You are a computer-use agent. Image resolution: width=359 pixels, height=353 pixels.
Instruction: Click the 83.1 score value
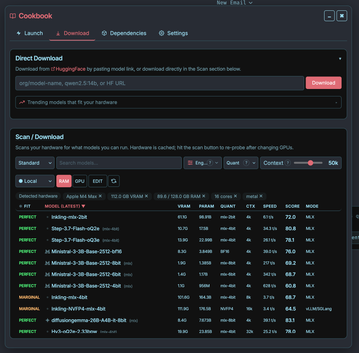[x=290, y=320]
